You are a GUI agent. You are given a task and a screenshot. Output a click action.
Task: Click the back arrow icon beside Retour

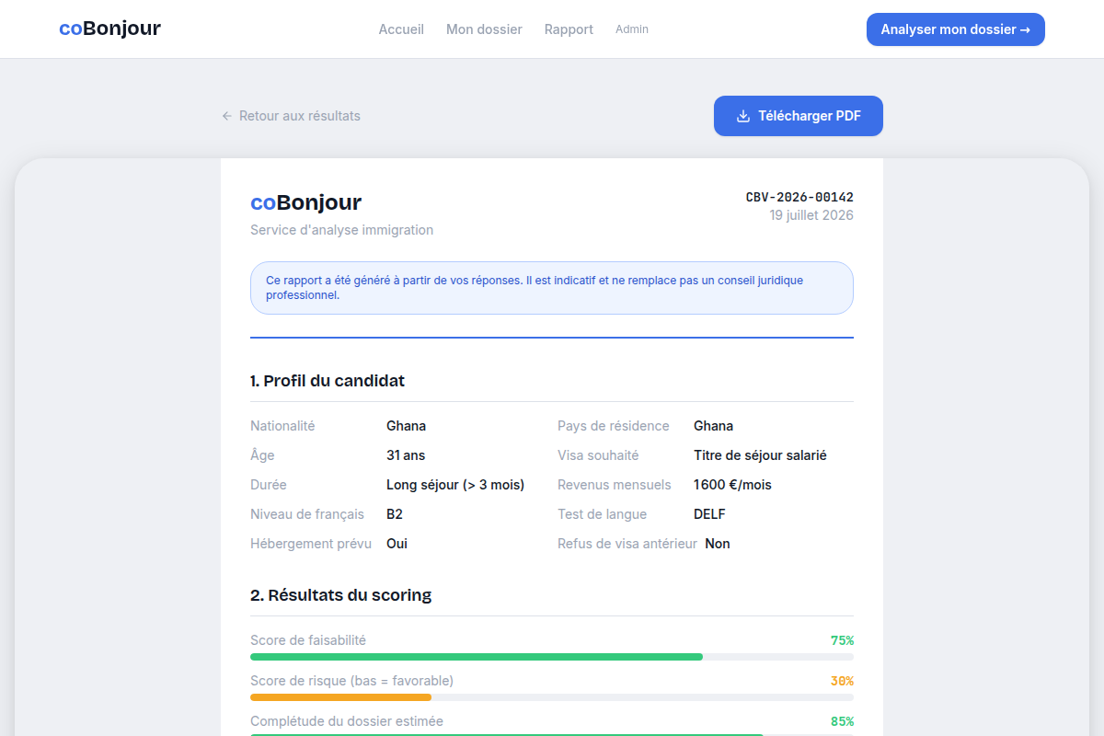pos(227,116)
